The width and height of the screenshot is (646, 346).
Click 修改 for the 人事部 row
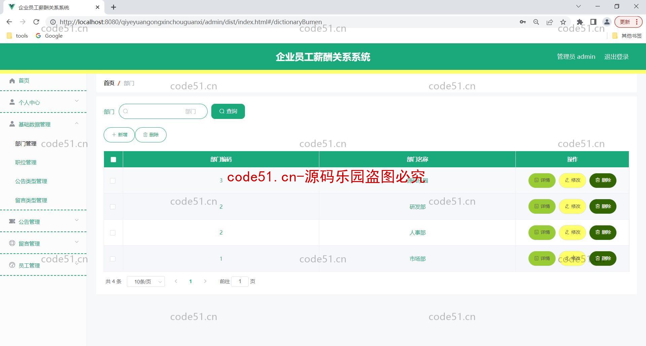click(572, 232)
